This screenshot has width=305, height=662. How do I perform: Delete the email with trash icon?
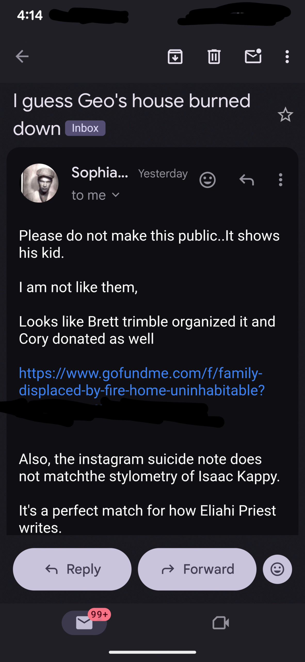(x=214, y=56)
